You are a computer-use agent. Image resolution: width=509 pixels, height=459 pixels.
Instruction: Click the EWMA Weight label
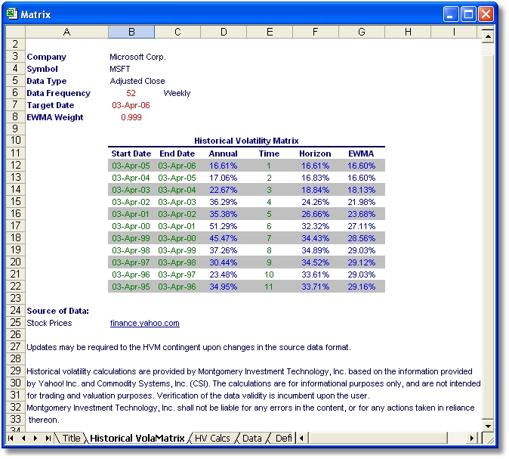click(55, 117)
